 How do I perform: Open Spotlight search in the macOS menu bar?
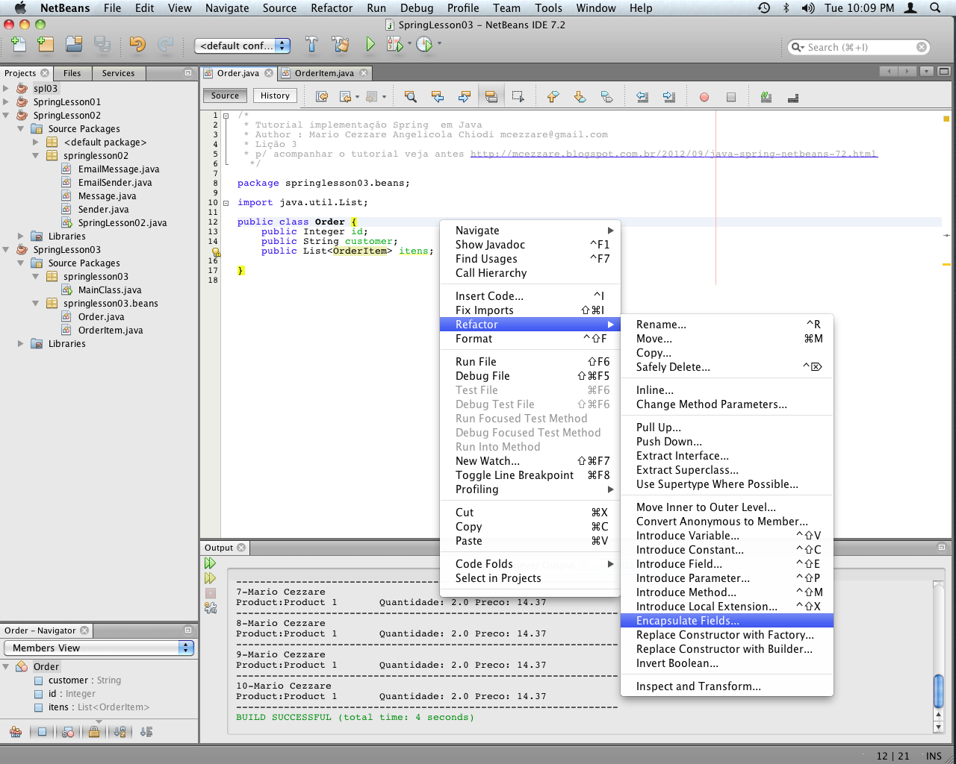[x=935, y=8]
